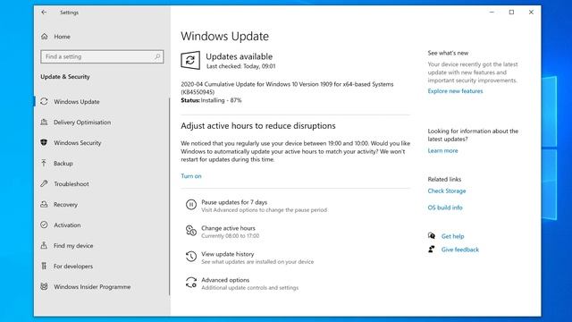
Task: Click the 'Status: Installing - 87%' text
Action: point(211,100)
